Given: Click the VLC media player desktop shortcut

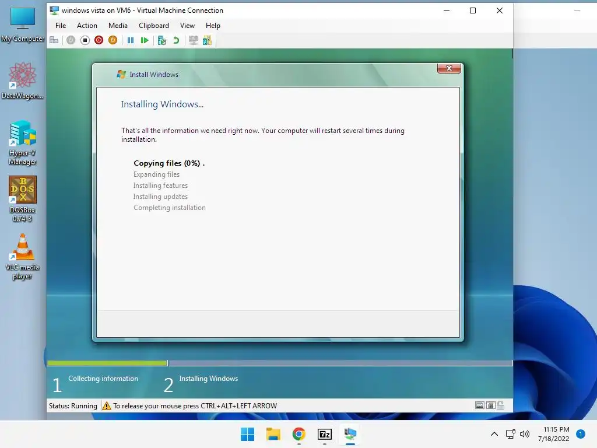Looking at the screenshot, I should coord(23,257).
